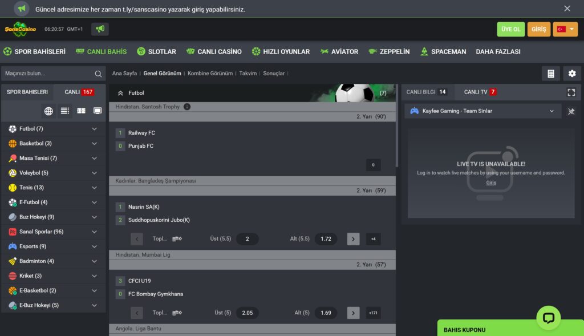Screen dimensions: 584x336
Task: Unpin the Live TV panel
Action: coord(571,111)
